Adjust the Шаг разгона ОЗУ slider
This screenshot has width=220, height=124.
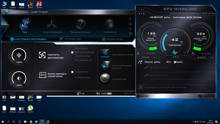tap(175, 80)
